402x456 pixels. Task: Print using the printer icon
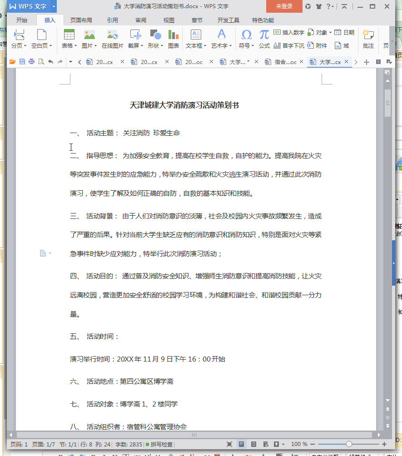[x=32, y=62]
